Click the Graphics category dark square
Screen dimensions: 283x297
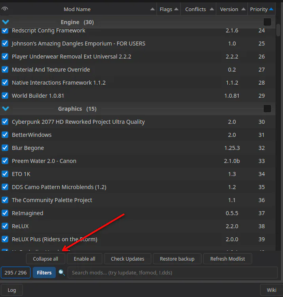[x=267, y=108]
